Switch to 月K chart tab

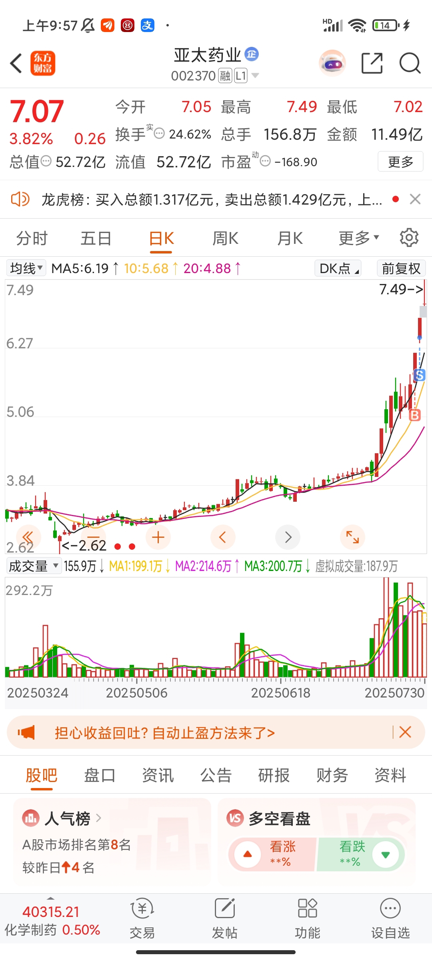[290, 238]
